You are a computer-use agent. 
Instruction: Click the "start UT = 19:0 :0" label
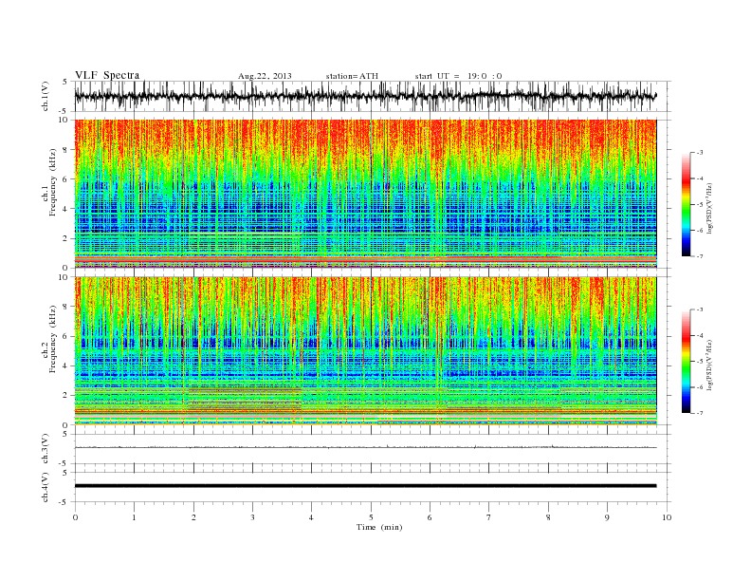pyautogui.click(x=458, y=76)
